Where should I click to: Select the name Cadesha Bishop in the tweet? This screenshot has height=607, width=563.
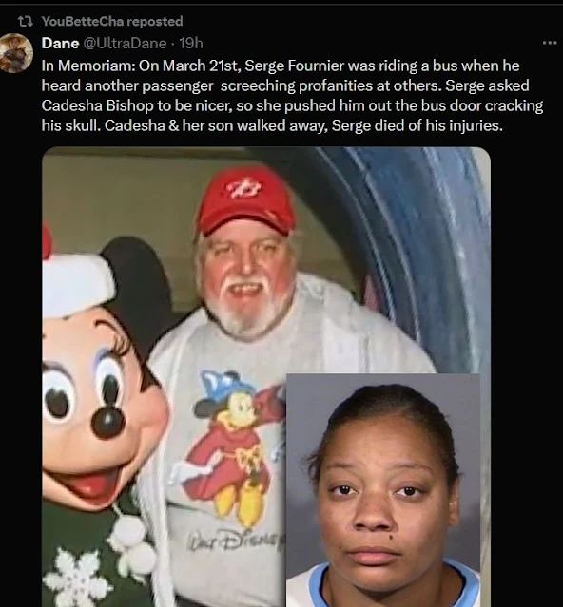pos(98,105)
